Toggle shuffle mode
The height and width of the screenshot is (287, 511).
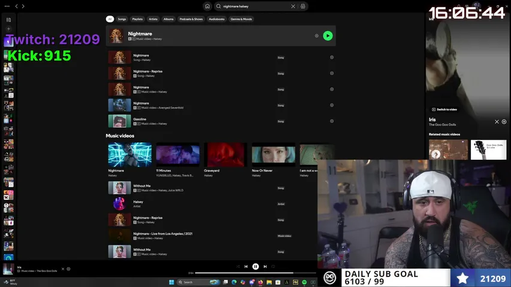[238, 267]
